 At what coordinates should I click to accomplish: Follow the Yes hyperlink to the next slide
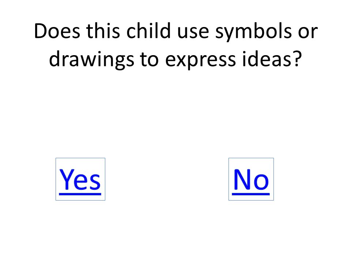tap(80, 179)
